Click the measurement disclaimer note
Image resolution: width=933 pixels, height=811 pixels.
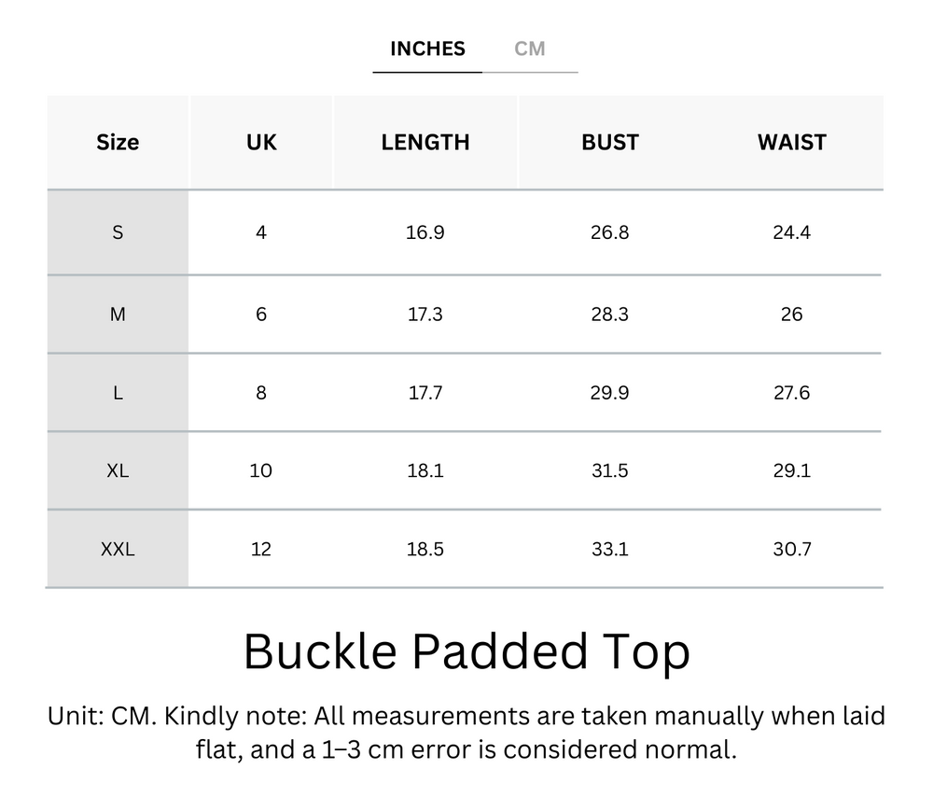click(x=466, y=734)
